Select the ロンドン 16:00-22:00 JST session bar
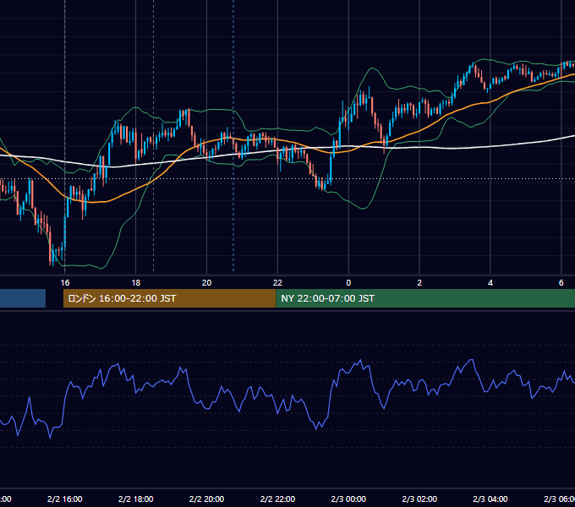This screenshot has height=507, width=575. [169, 298]
